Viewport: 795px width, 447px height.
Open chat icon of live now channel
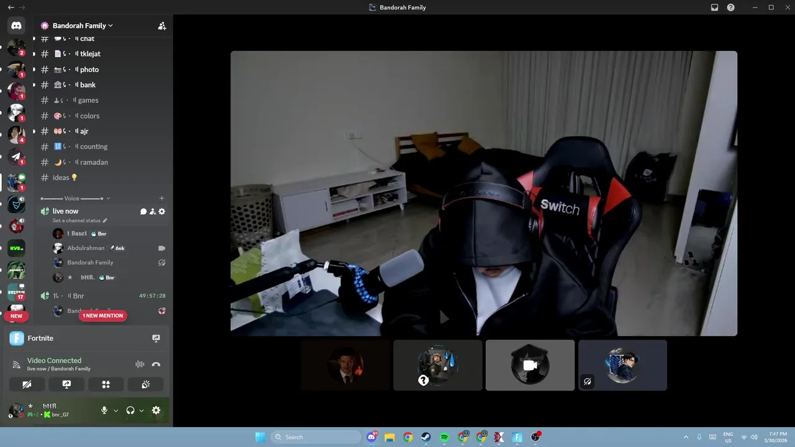(143, 212)
